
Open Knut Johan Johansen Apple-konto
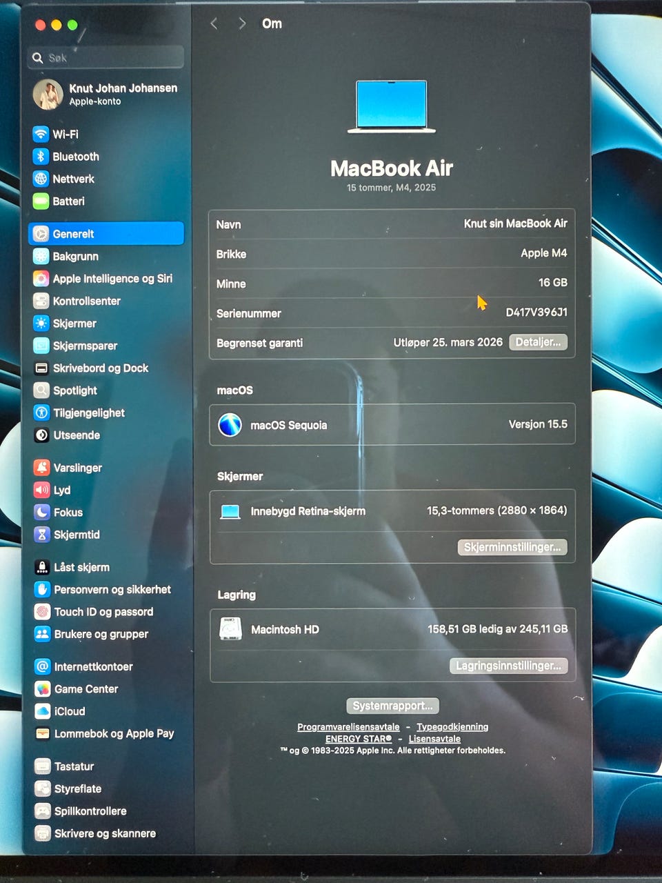[x=107, y=95]
